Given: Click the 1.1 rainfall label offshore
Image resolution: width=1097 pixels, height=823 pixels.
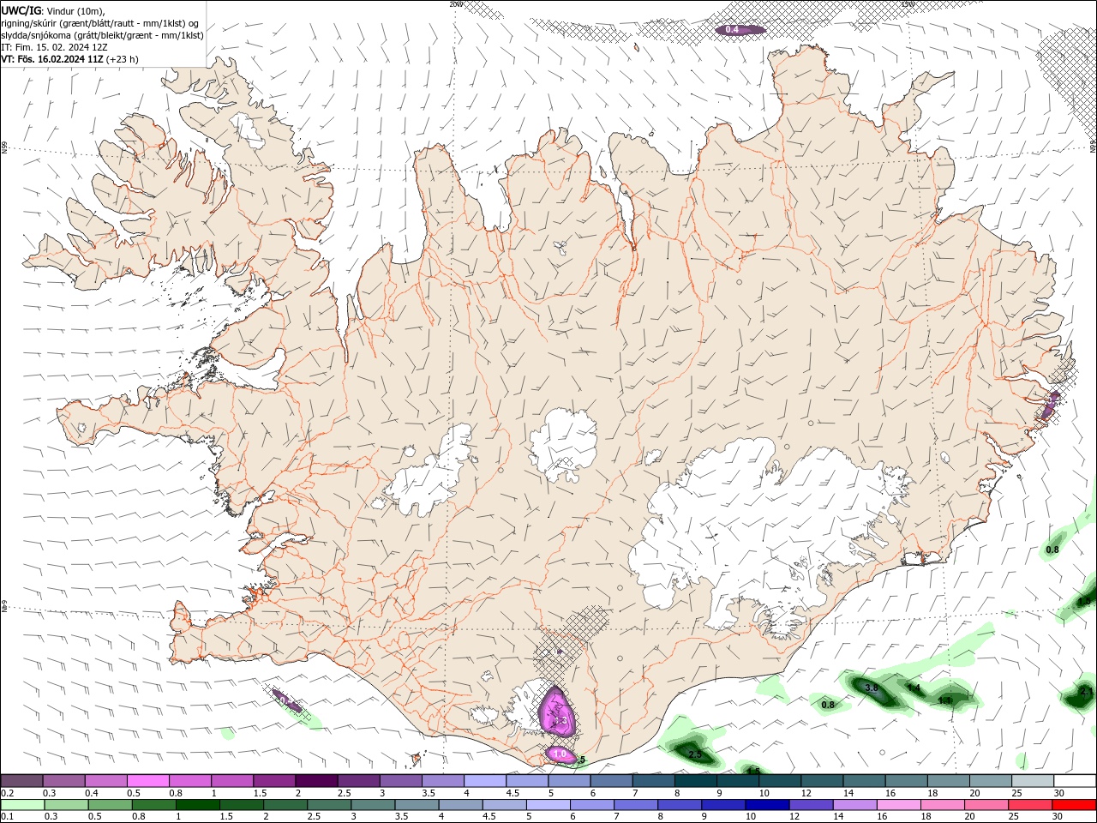Looking at the screenshot, I should click(944, 700).
